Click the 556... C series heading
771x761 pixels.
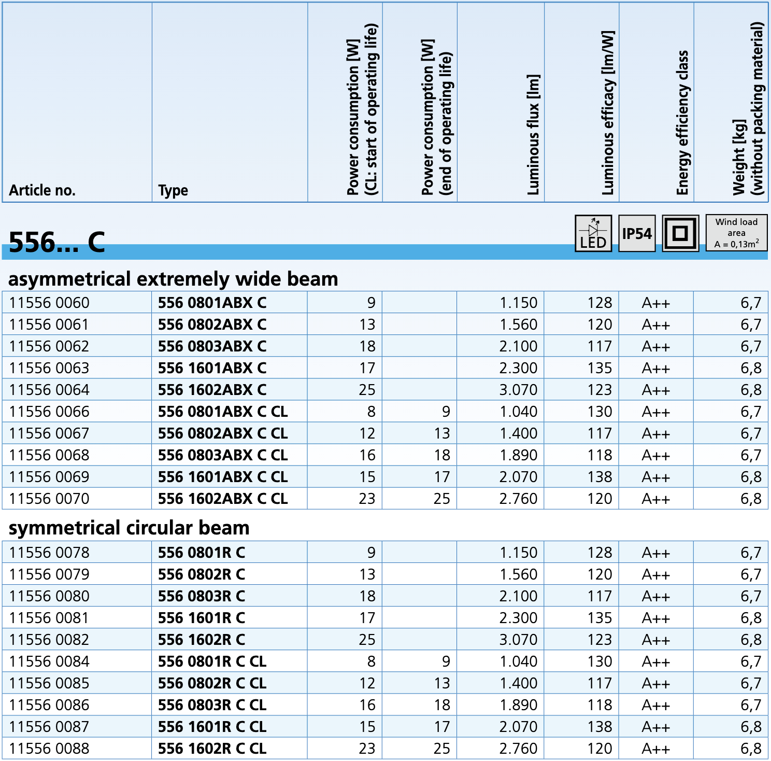pos(57,242)
